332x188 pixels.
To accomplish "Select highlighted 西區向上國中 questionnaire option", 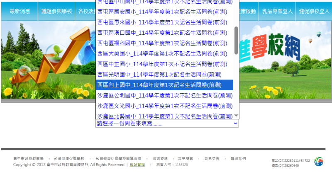I will (x=162, y=85).
